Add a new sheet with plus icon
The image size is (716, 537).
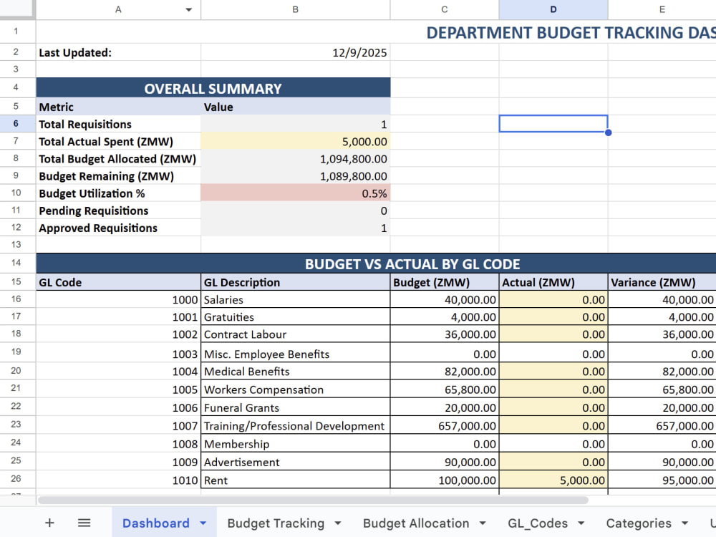(x=50, y=523)
